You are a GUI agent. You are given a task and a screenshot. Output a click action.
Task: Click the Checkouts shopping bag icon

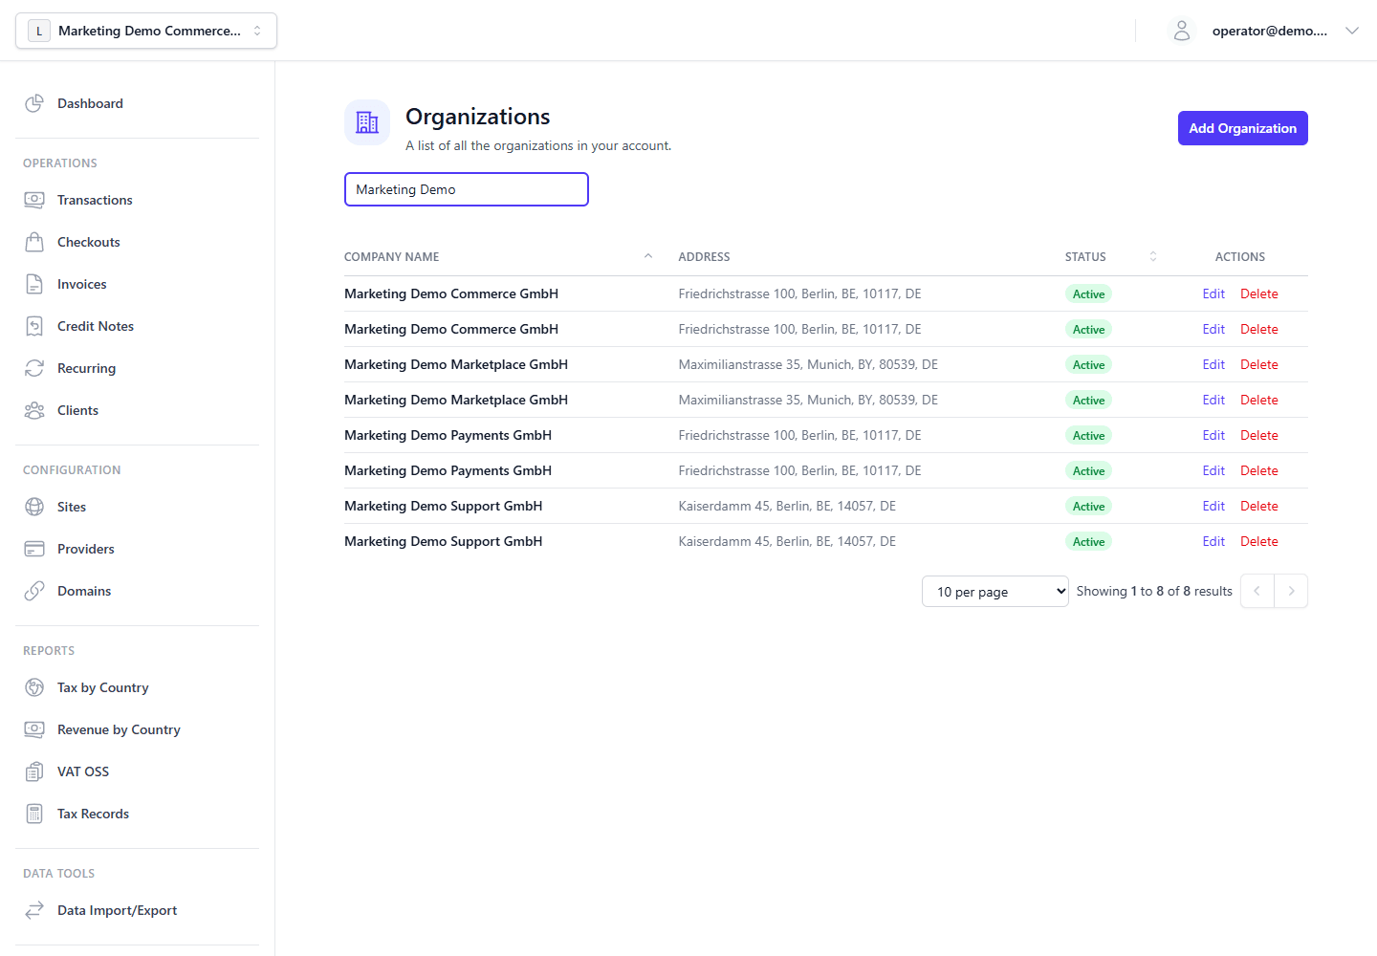(34, 242)
